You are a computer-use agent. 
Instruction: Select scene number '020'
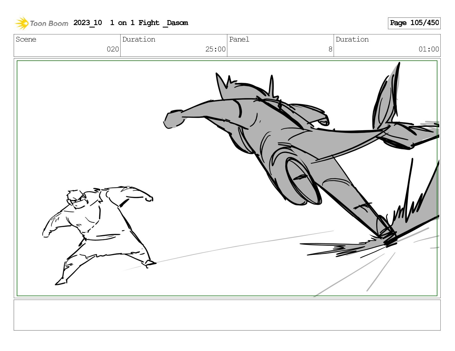tap(113, 49)
